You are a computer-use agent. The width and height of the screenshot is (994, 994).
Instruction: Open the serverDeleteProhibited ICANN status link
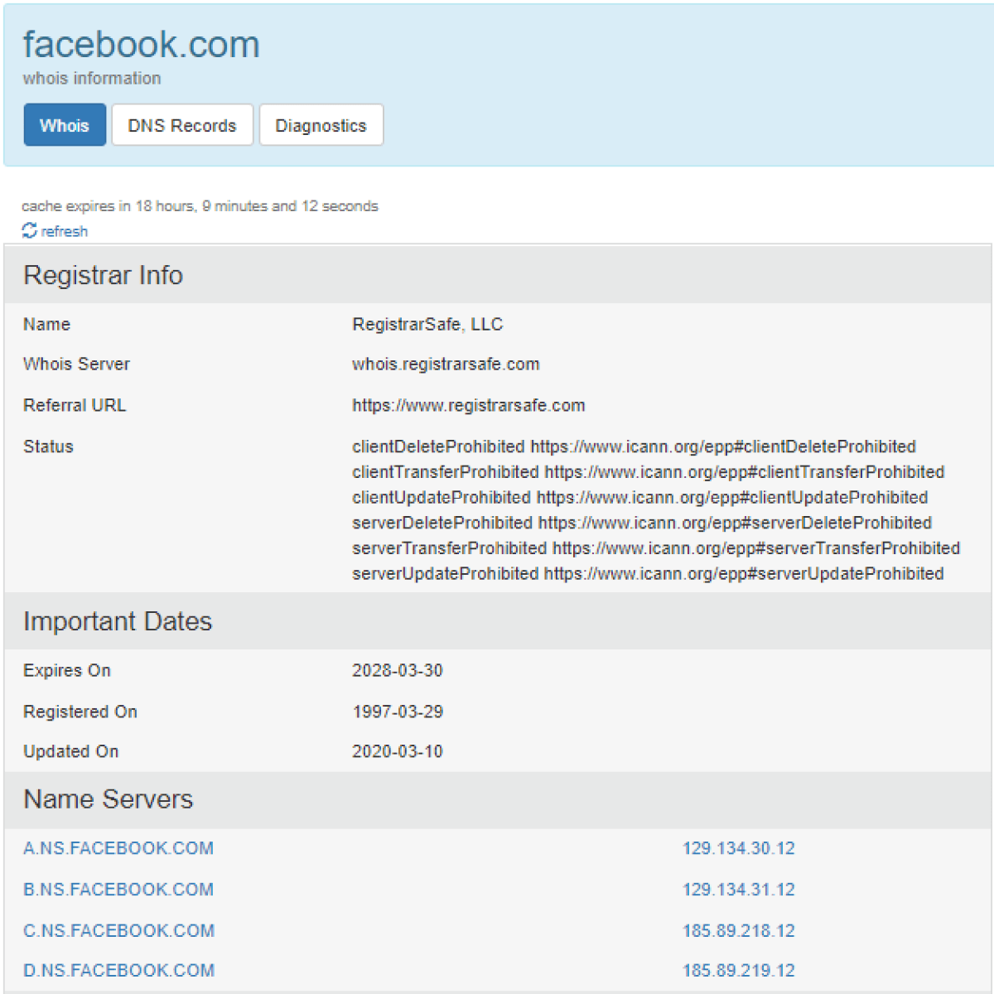734,523
